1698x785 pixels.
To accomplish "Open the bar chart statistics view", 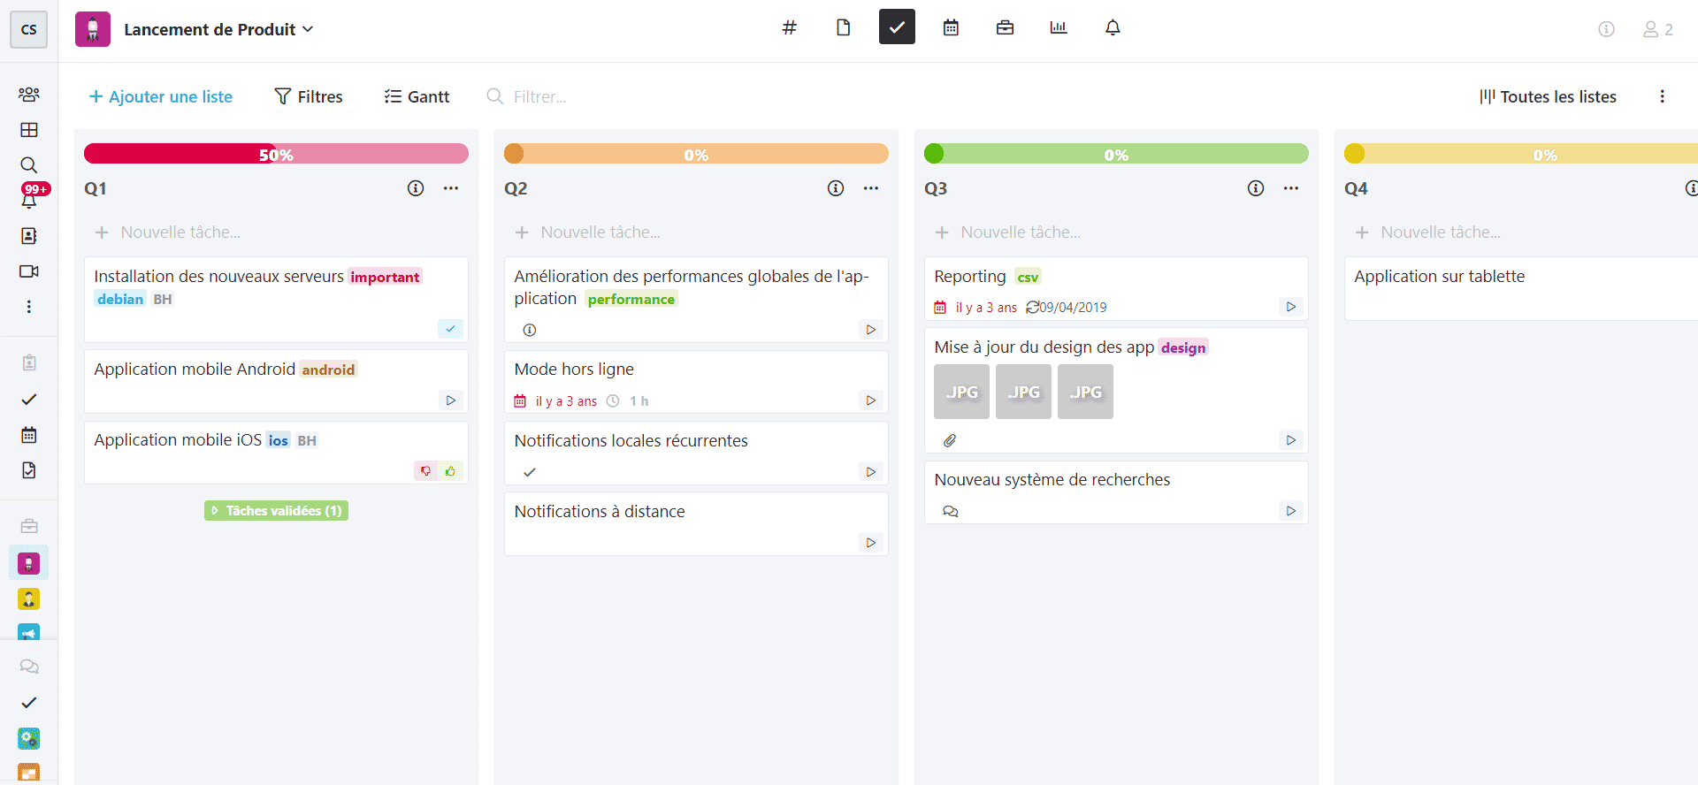I will pos(1059,27).
